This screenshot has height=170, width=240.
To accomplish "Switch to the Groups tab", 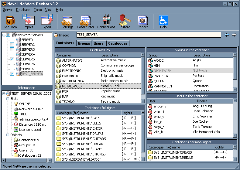I will click(x=84, y=43).
